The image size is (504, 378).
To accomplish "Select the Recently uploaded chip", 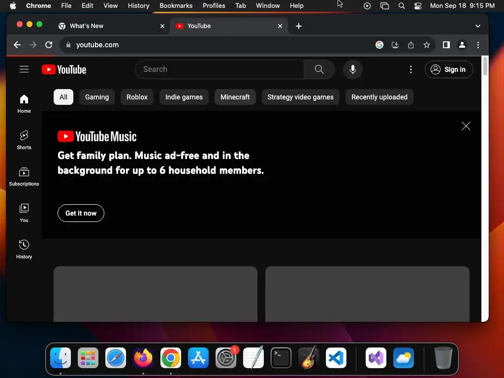I will (x=379, y=97).
